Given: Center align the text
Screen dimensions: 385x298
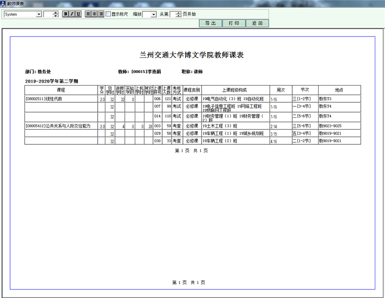Looking at the screenshot, I should pos(95,14).
